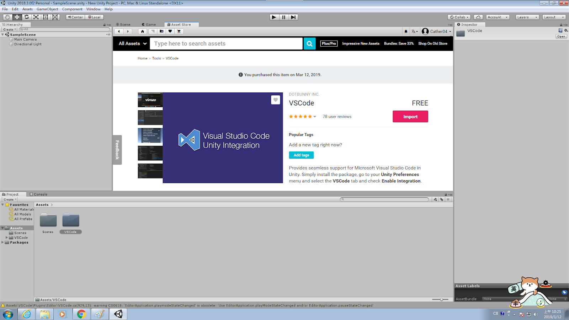Open Asset Store favorites heart icon
This screenshot has width=569, height=320.
(170, 31)
